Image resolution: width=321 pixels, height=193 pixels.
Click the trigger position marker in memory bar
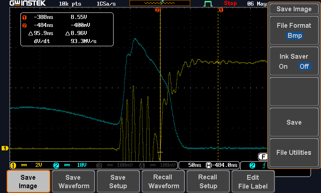[163, 2]
